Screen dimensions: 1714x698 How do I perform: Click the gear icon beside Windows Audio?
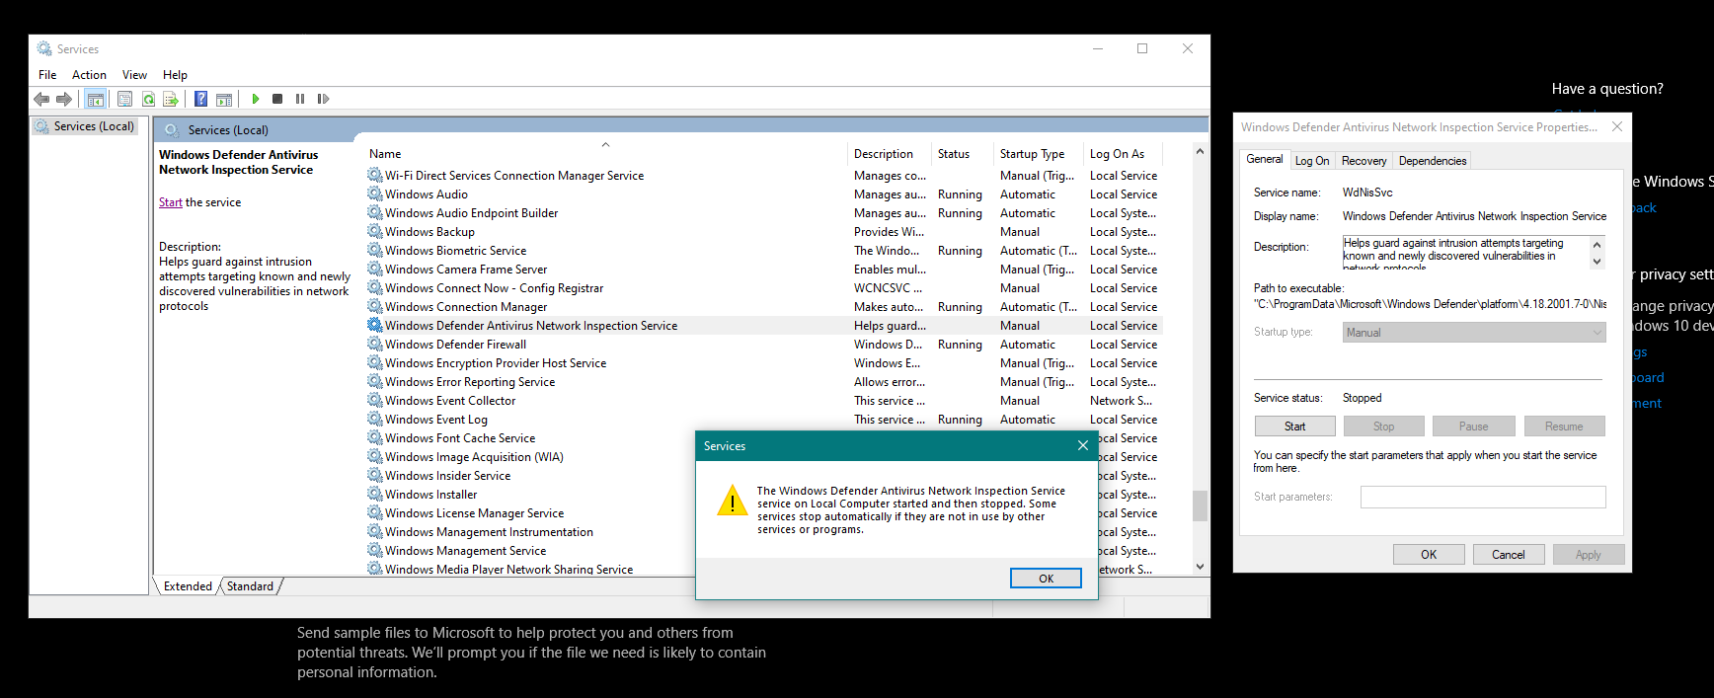pos(375,194)
